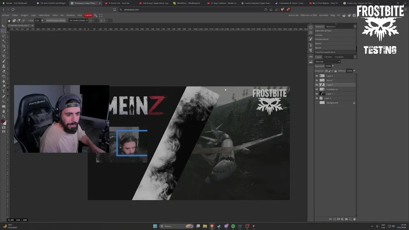Hide the Capa 2 layer
409x230 pixels.
317,76
